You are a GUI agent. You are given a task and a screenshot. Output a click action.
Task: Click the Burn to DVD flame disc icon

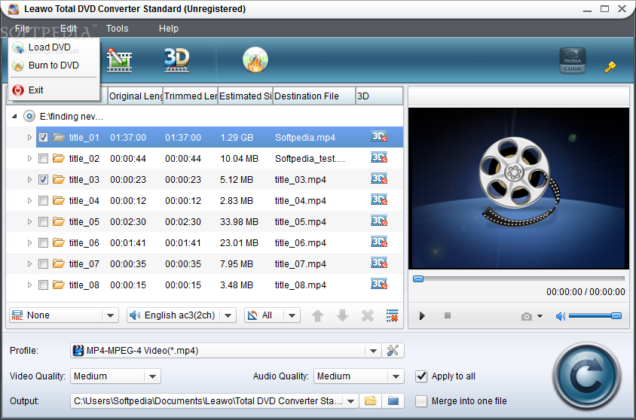tap(255, 60)
